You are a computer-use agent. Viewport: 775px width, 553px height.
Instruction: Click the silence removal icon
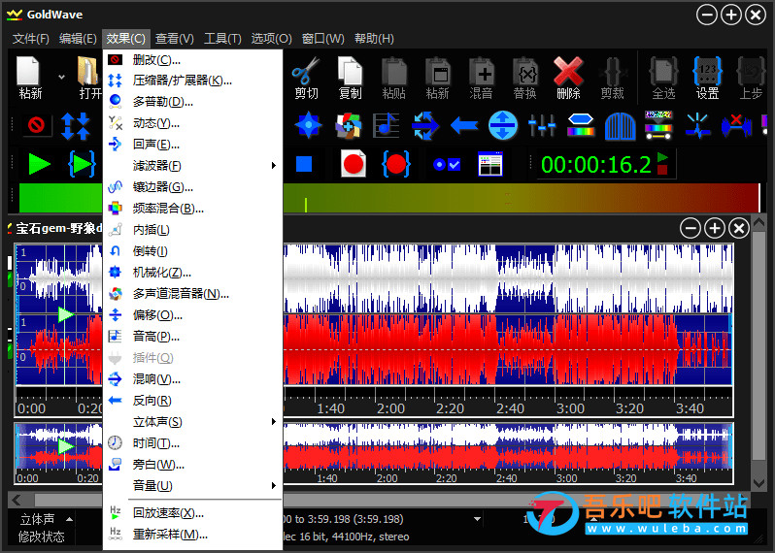pos(736,125)
